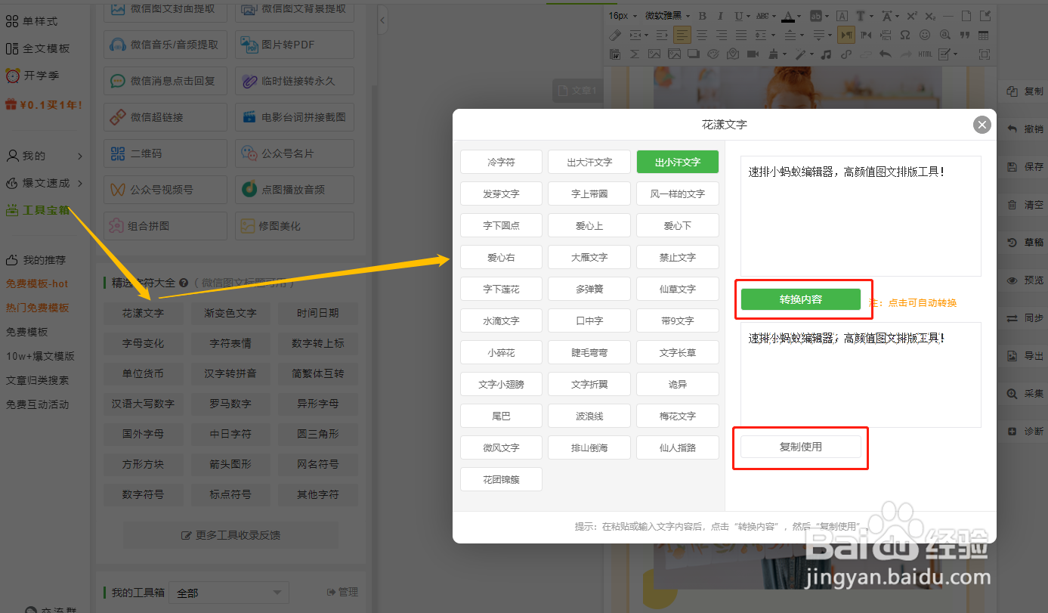This screenshot has width=1048, height=613.
Task: Open 渐变色文字 tool
Action: (x=230, y=313)
